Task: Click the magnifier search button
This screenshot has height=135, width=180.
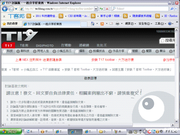Action: click(x=172, y=9)
